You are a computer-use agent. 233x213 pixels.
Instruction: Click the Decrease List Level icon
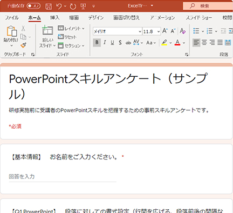coord(223,31)
